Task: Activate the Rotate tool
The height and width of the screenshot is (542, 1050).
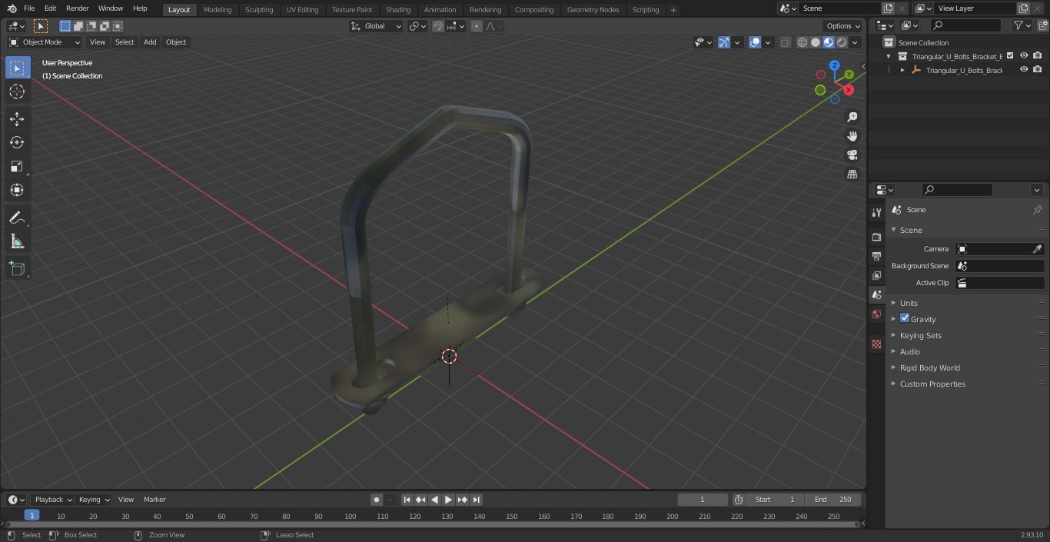Action: click(17, 142)
